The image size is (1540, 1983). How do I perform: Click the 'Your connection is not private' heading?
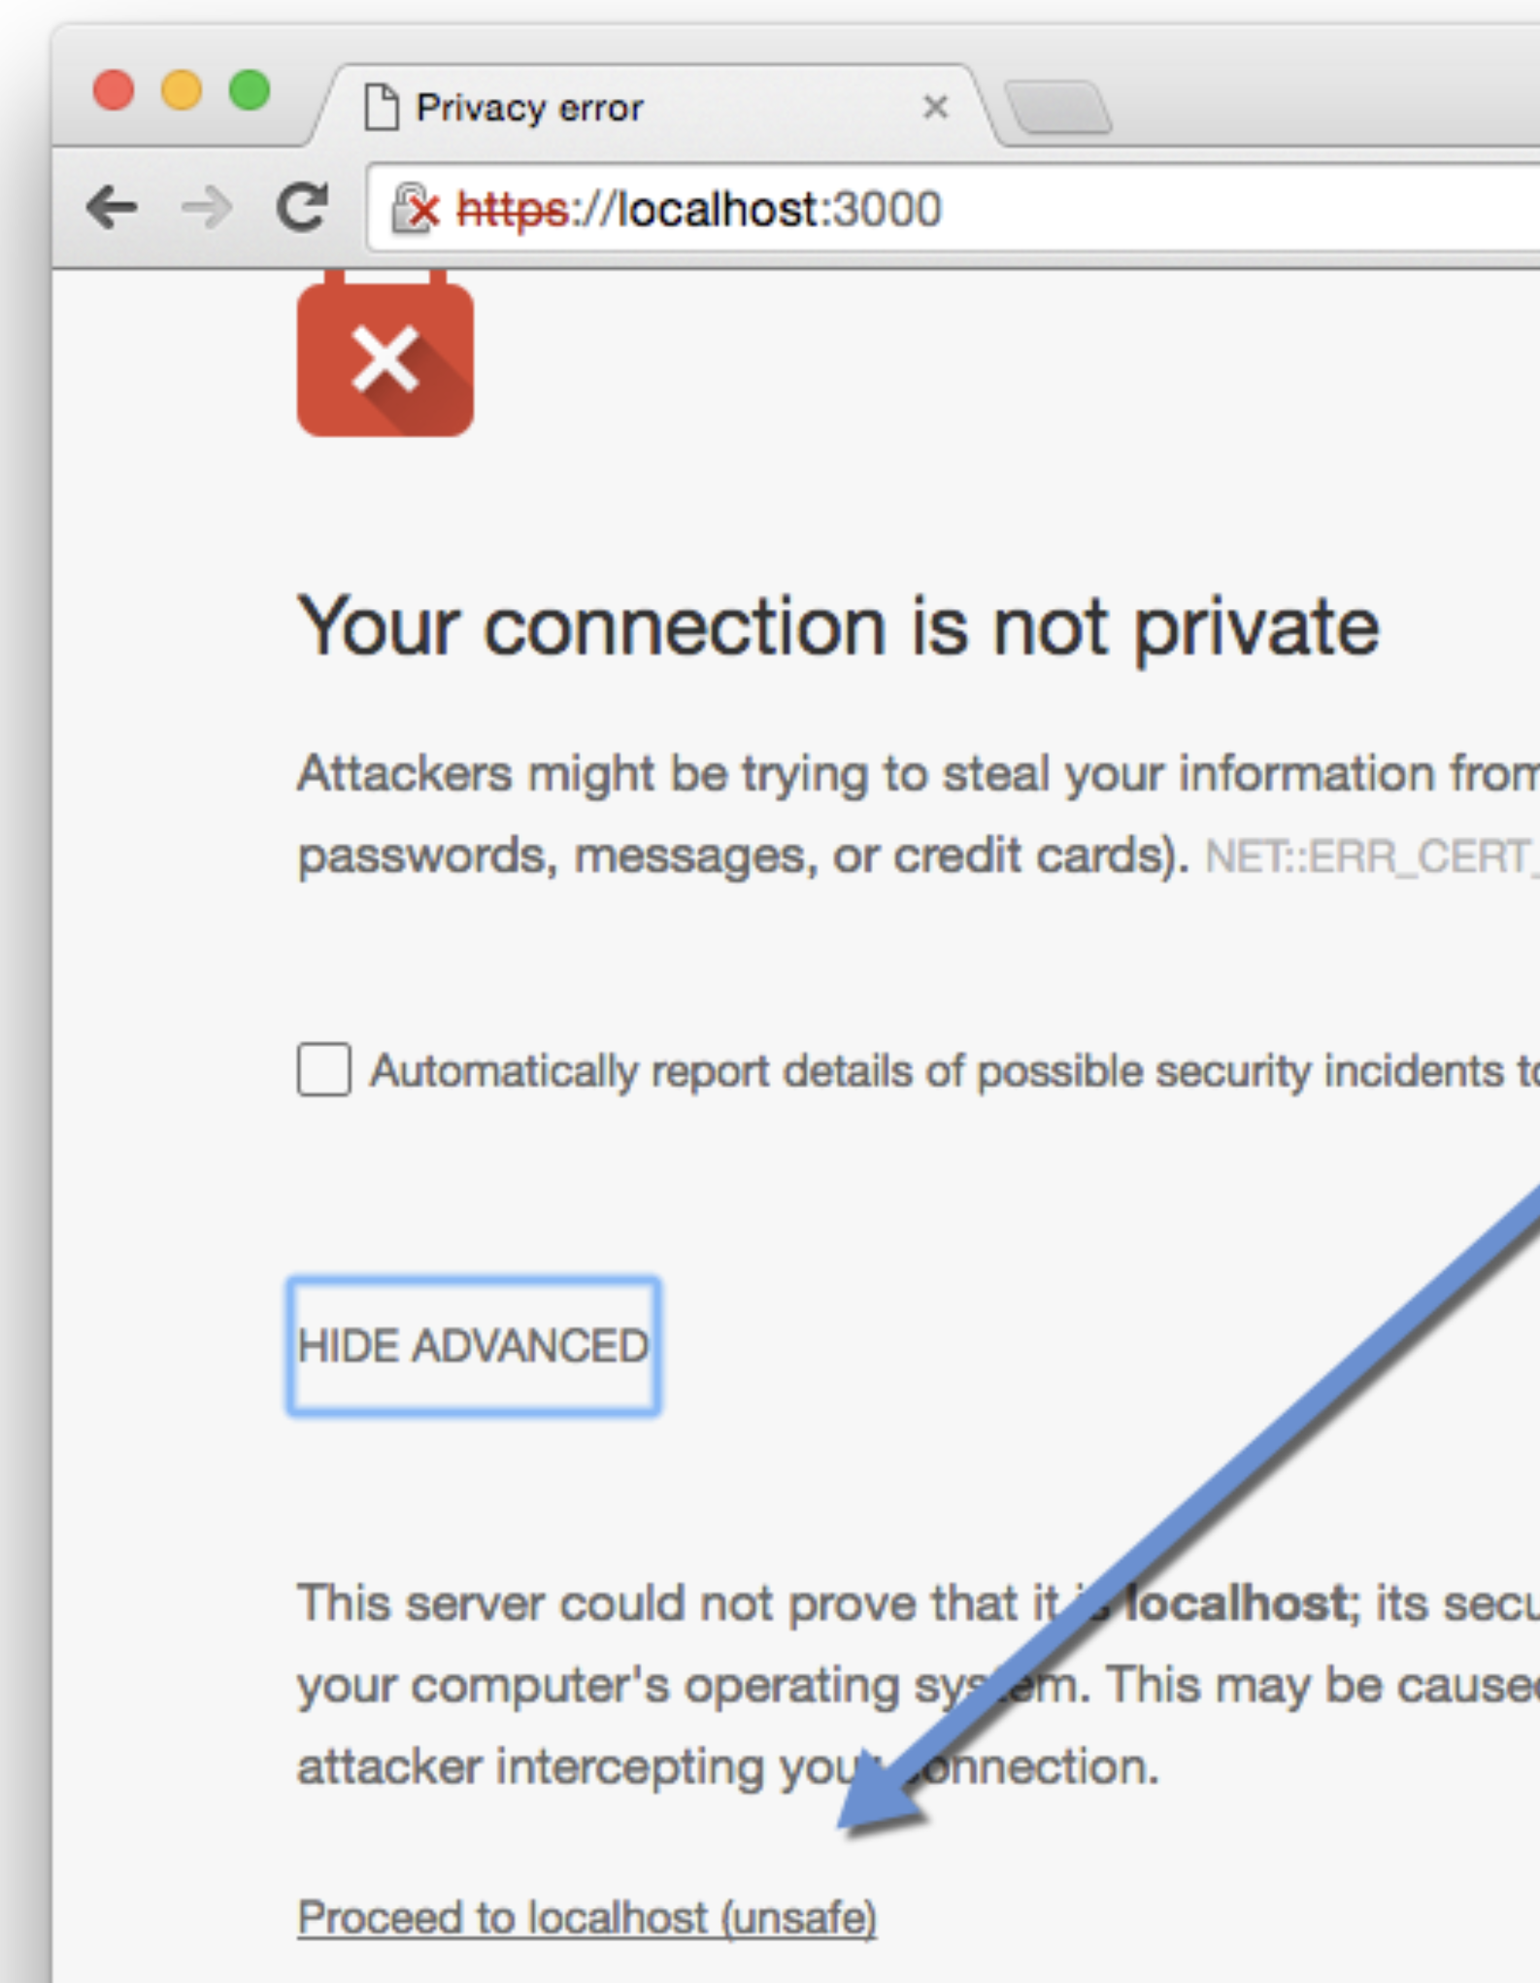click(x=837, y=627)
